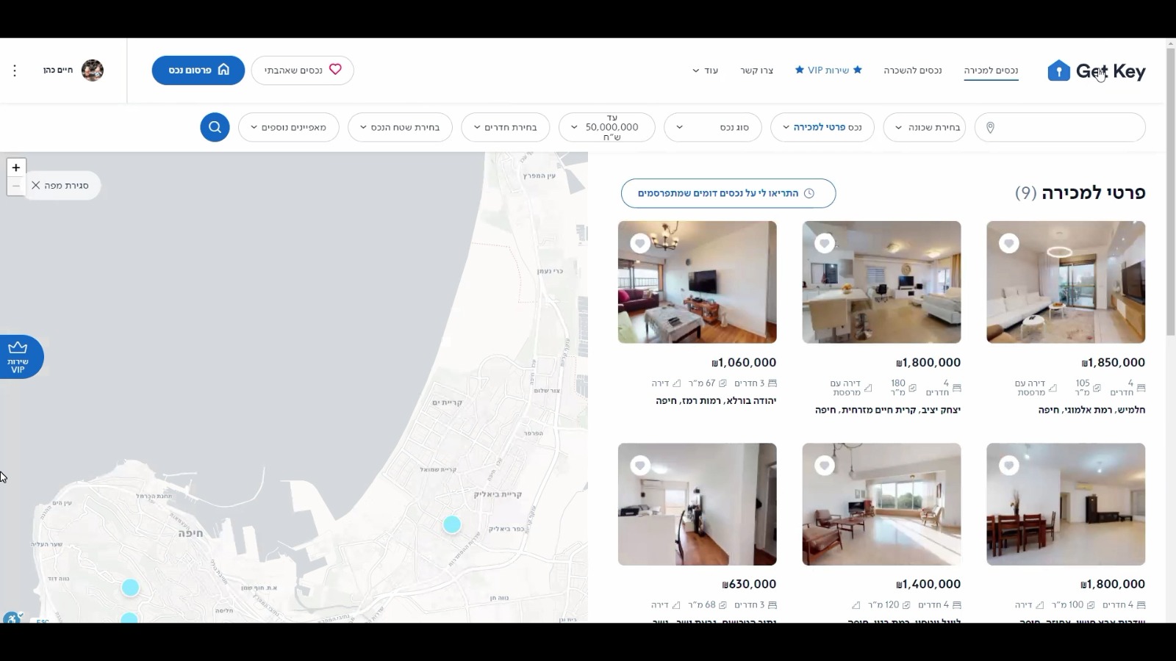Favorite the ₪1,850,000 listing heart
The width and height of the screenshot is (1176, 661).
click(x=1009, y=243)
